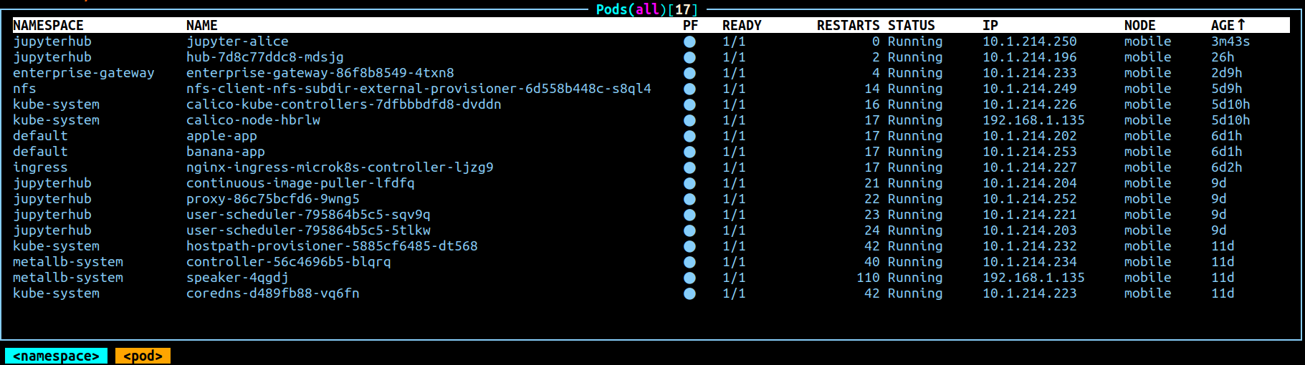1305x365 pixels.
Task: Click the <pod> breadcrumb
Action: [x=143, y=356]
